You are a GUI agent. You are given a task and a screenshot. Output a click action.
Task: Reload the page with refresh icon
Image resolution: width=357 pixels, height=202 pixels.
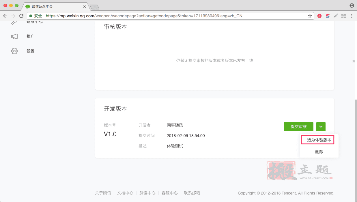pos(21,16)
